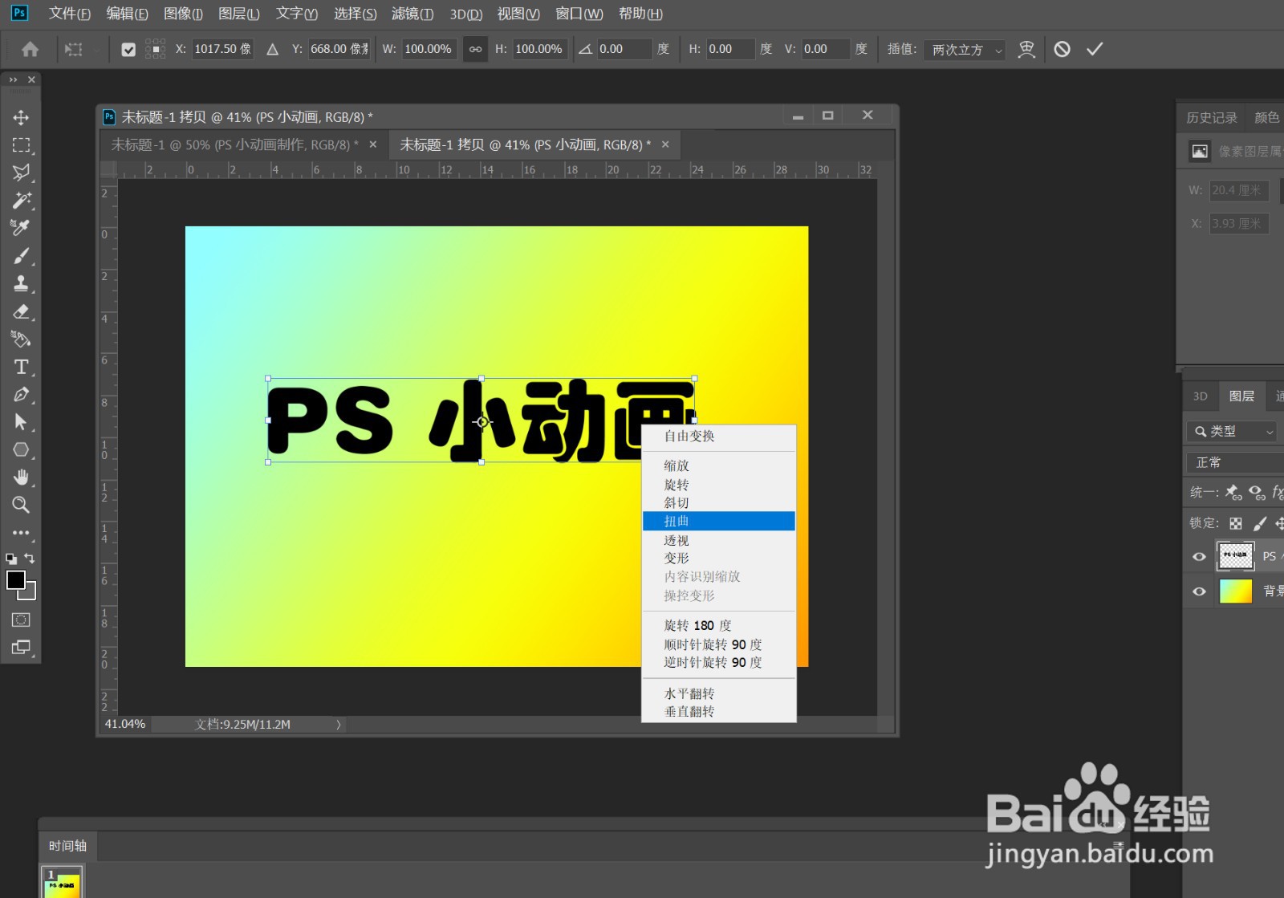Select the Horizontal Type tool
Screen dimensions: 1284x898
point(22,367)
